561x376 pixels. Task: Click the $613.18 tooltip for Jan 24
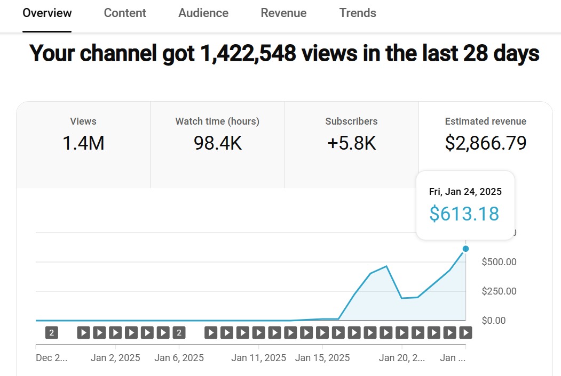click(464, 205)
